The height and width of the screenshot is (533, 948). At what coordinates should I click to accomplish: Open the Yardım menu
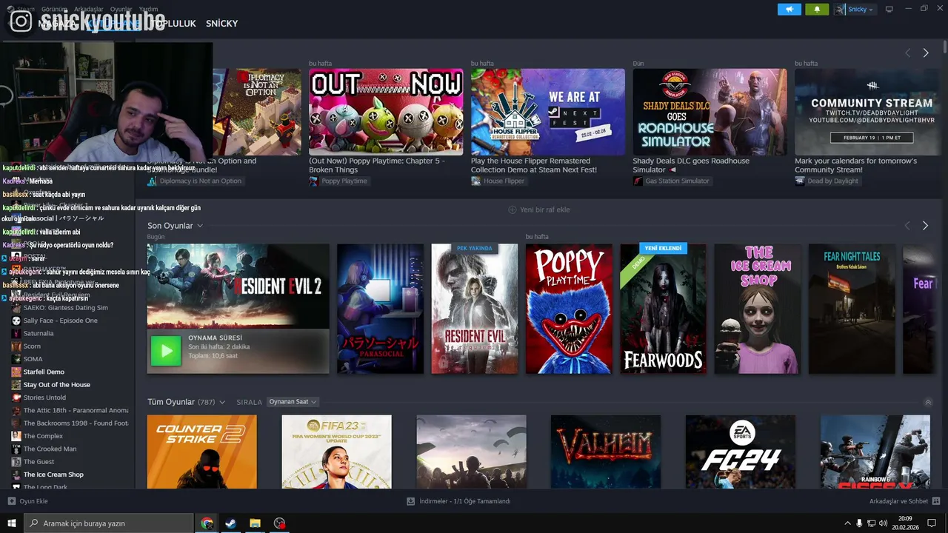point(149,9)
